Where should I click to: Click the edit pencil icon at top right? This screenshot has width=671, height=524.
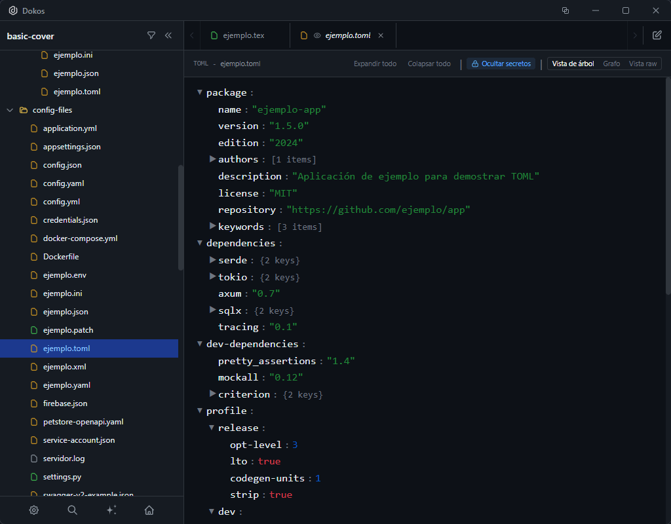click(657, 35)
